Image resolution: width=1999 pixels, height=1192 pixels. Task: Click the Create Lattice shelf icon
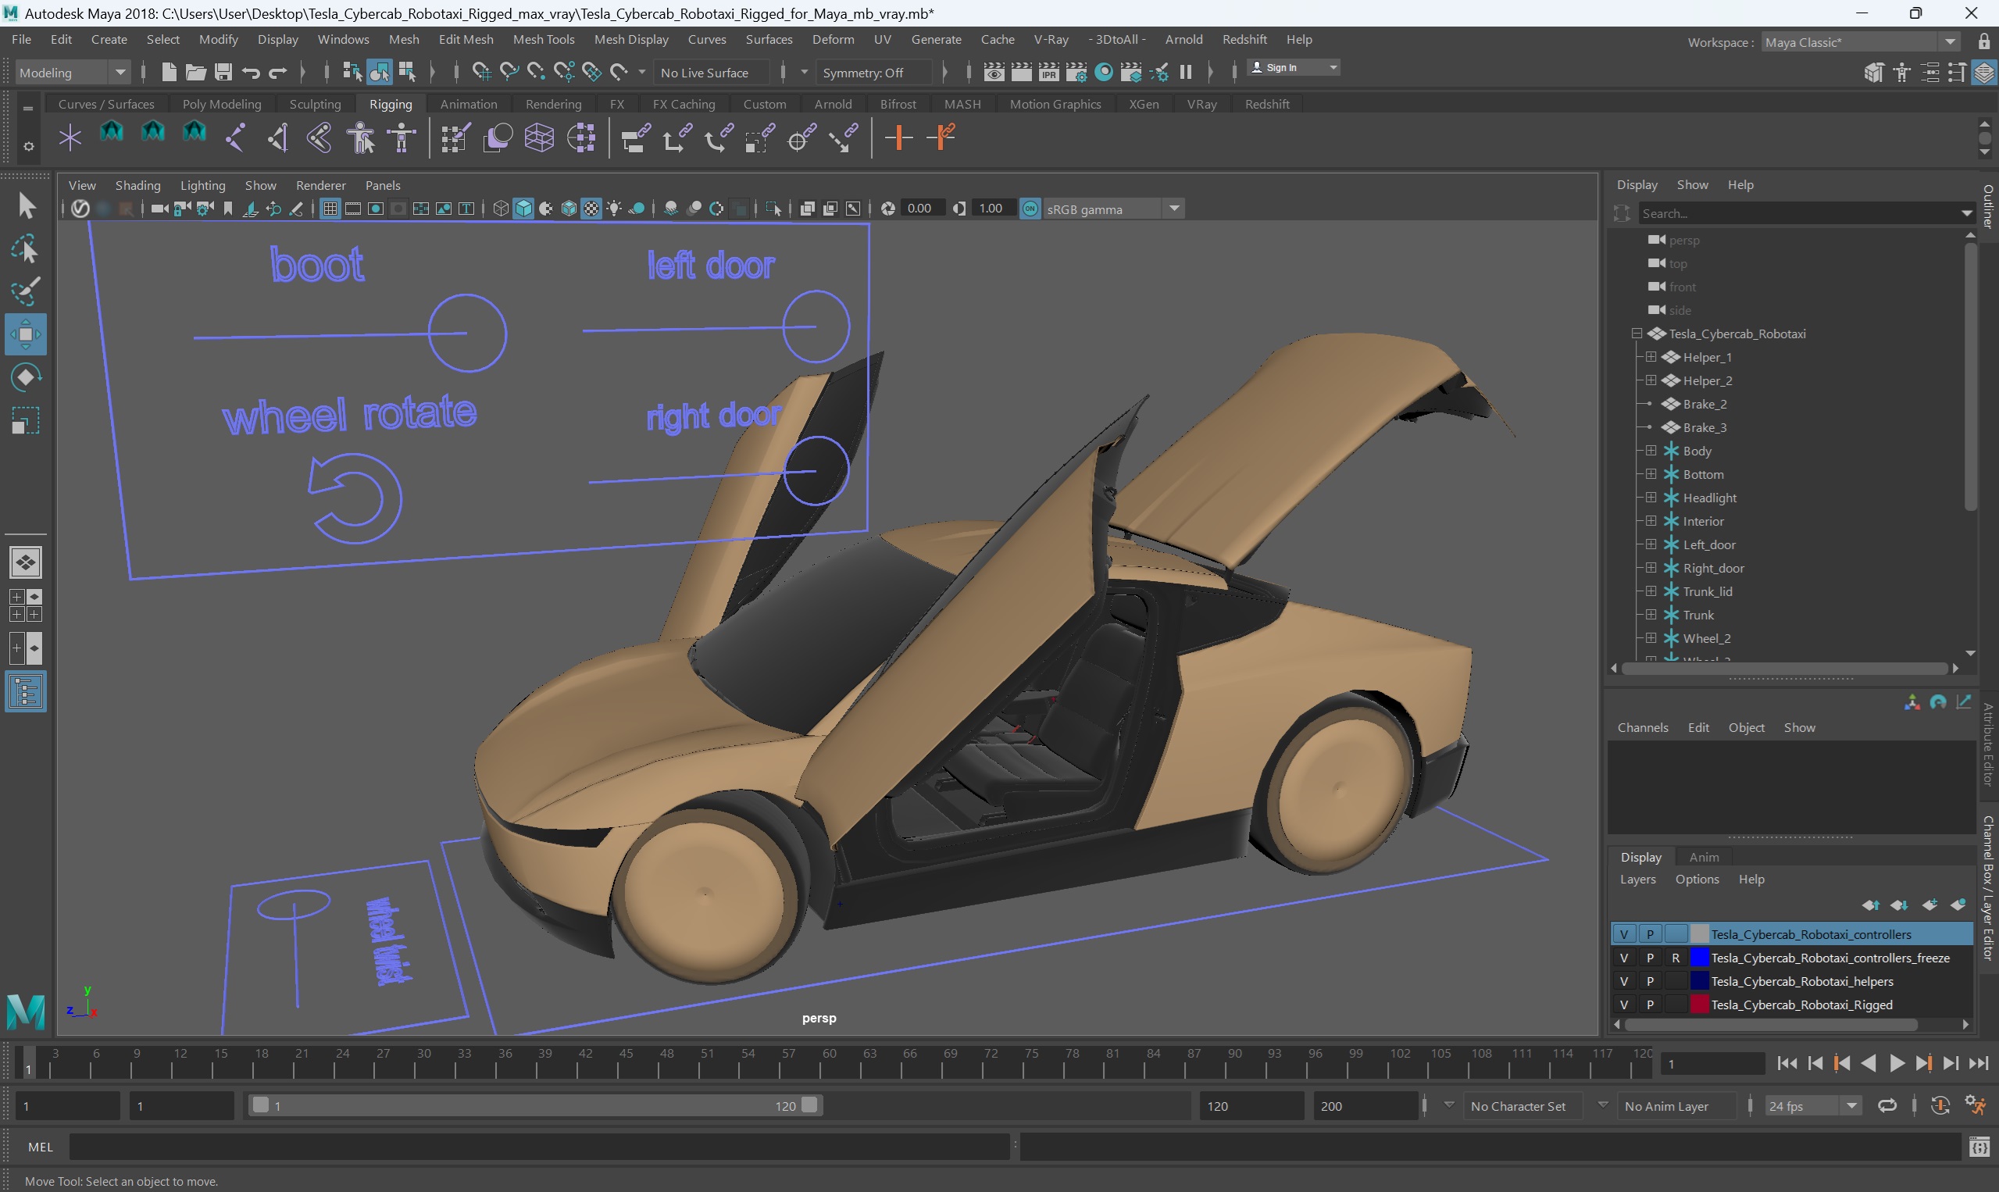(539, 137)
